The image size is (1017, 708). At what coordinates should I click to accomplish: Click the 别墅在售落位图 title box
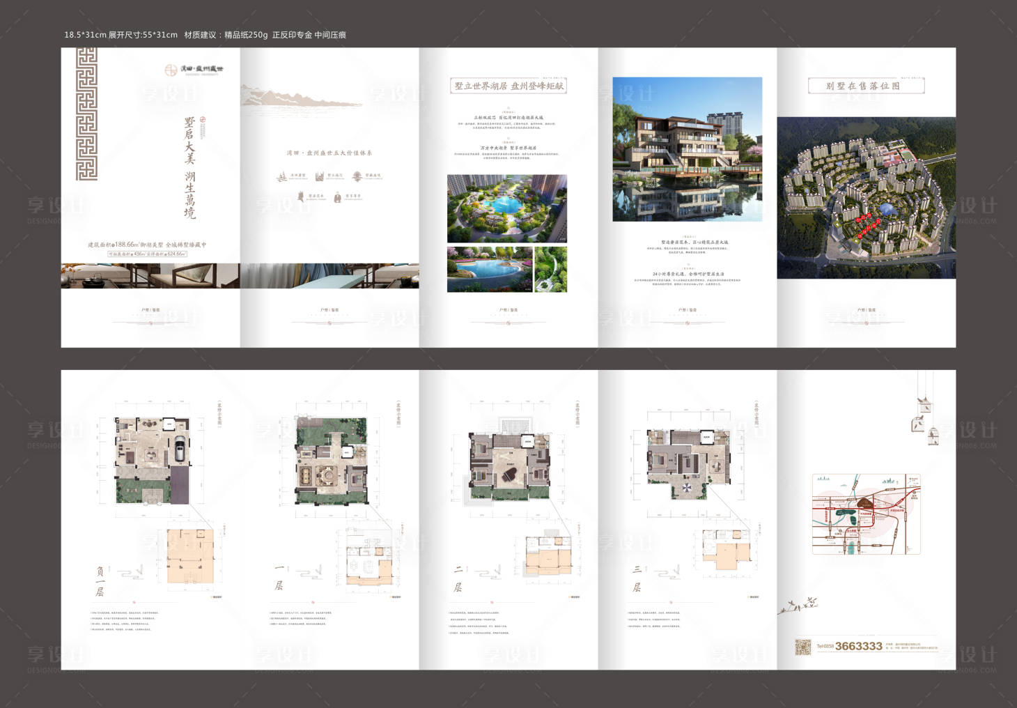866,86
